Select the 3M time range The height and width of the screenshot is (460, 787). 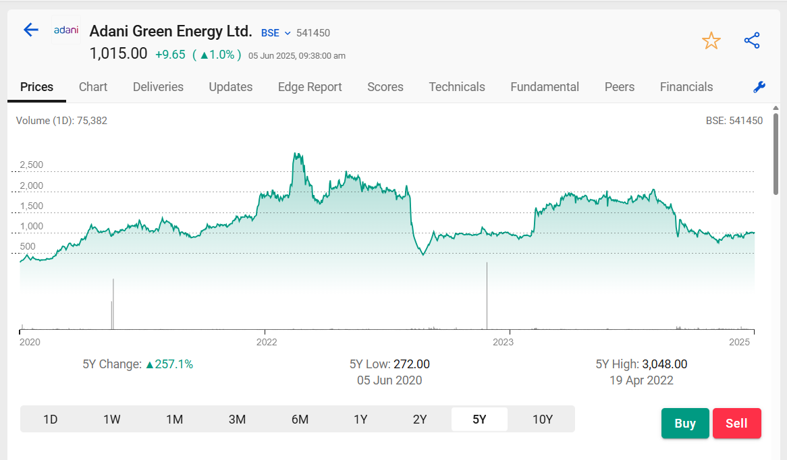click(237, 419)
